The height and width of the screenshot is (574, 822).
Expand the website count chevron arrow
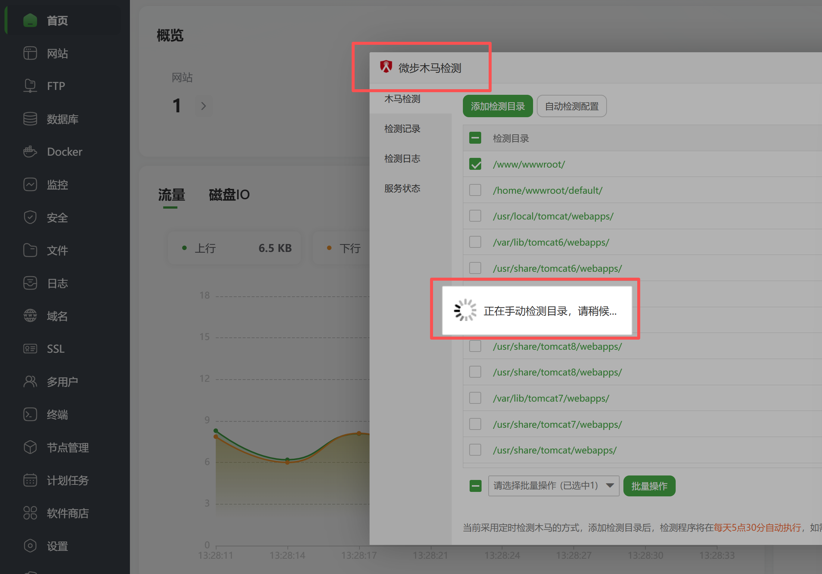[x=203, y=106]
